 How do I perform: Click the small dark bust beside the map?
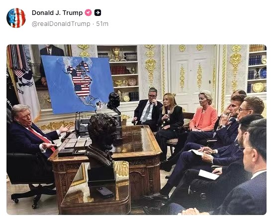tap(114, 103)
